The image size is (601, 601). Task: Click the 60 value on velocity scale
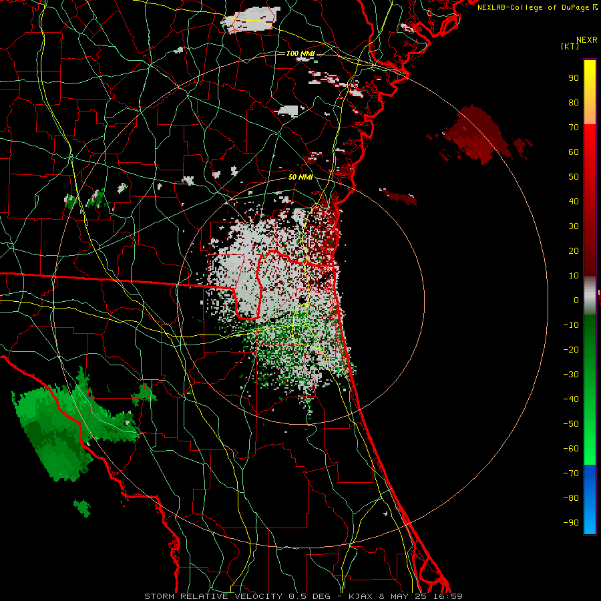coord(574,152)
